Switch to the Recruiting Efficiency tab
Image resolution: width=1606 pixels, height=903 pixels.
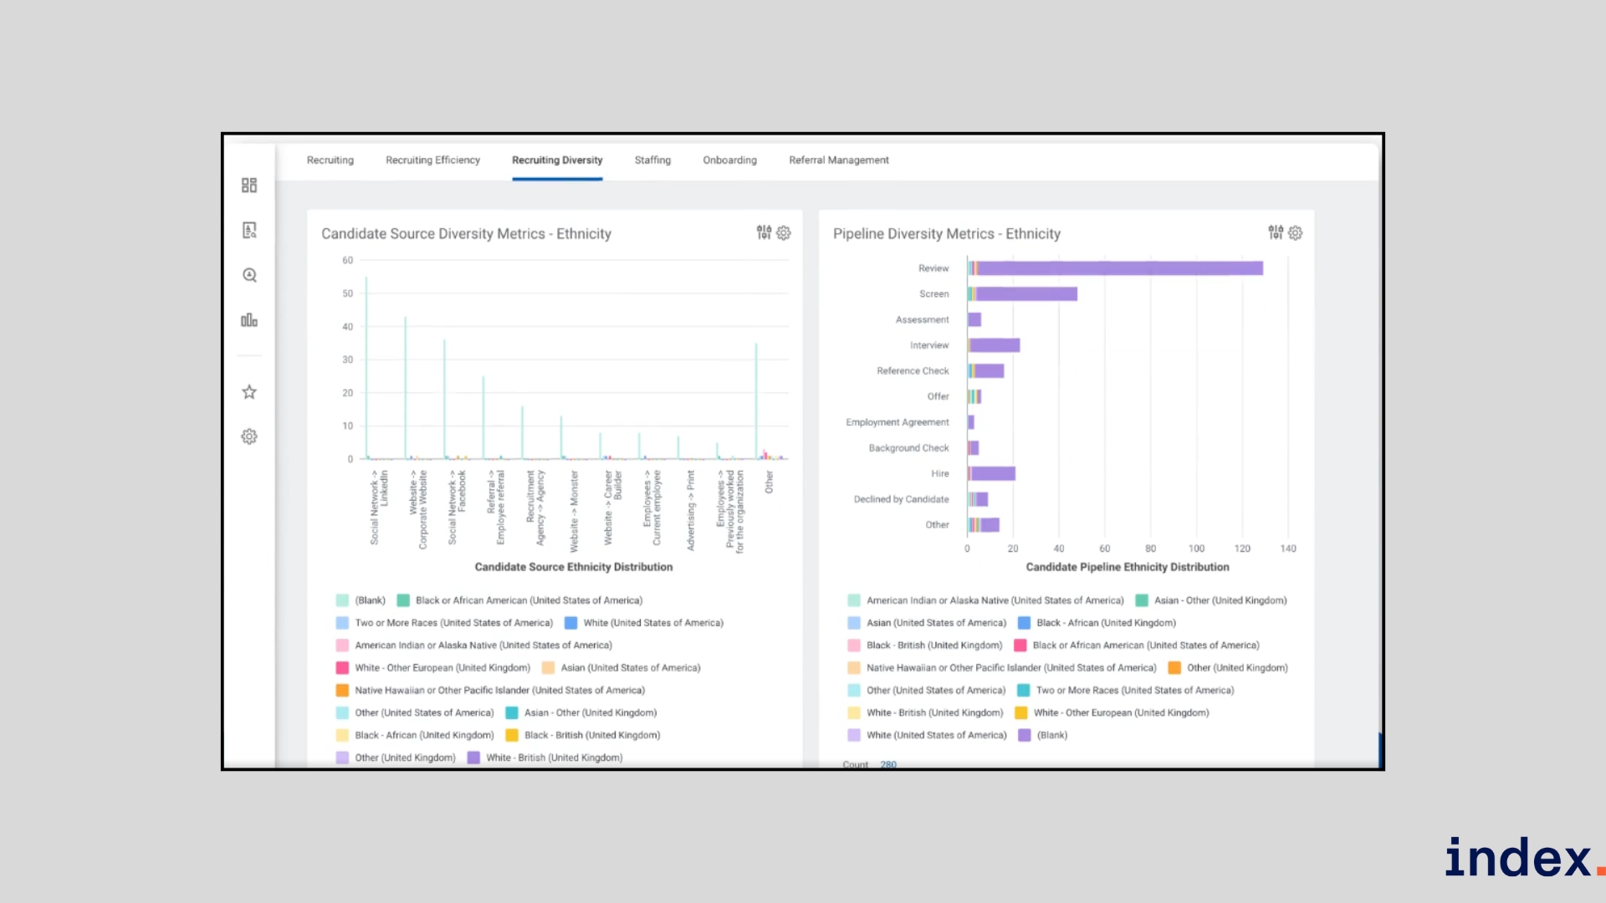point(432,160)
